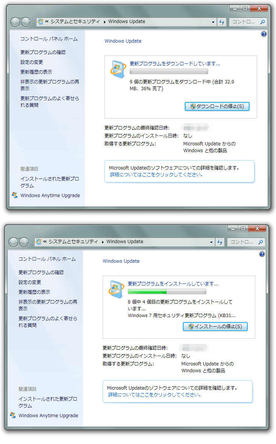Click search magnifier icon in bottom window
The width and height of the screenshot is (276, 444).
[261, 242]
